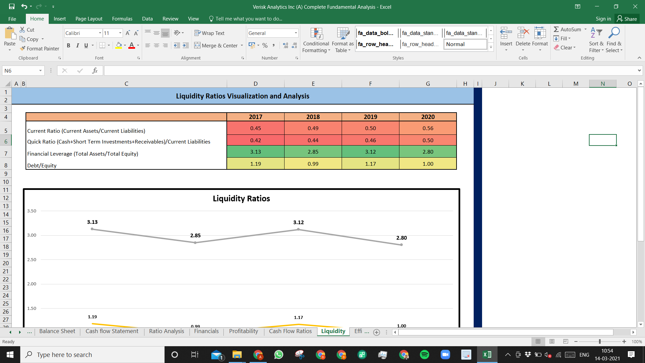Toggle Middle Align vertical alignment
Image resolution: width=645 pixels, height=363 pixels.
pos(156,33)
